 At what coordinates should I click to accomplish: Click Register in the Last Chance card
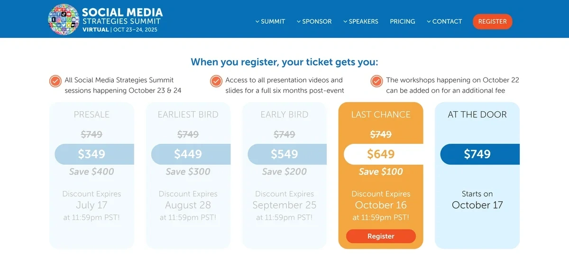coord(381,236)
